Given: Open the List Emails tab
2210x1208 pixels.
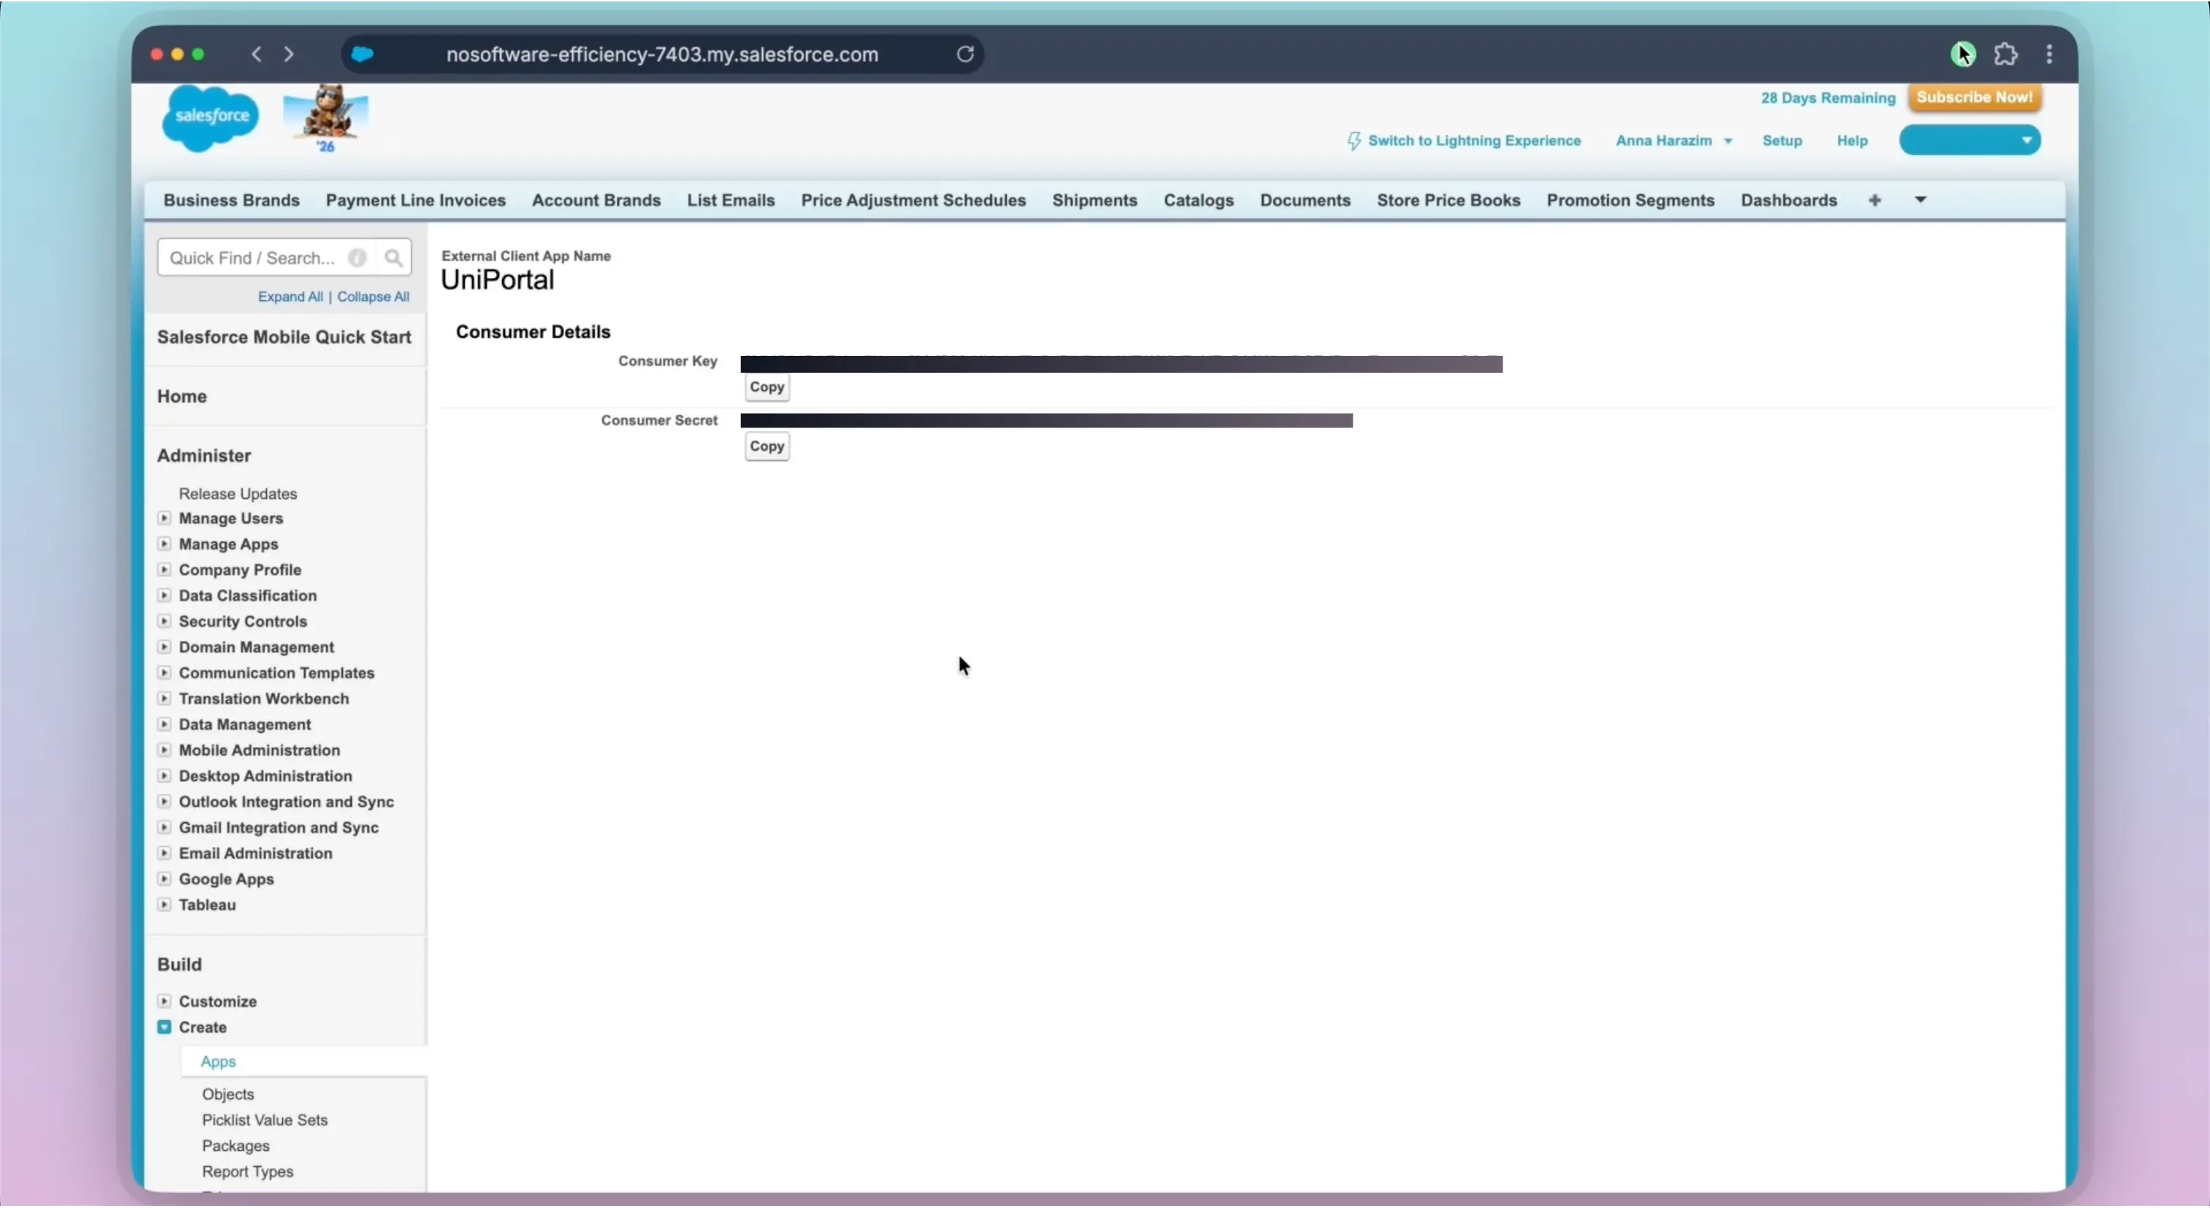Looking at the screenshot, I should click(x=731, y=200).
